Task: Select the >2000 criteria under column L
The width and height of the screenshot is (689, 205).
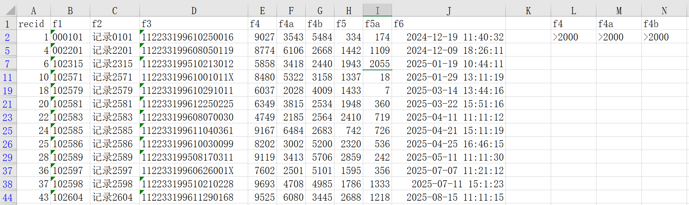Action: point(573,37)
